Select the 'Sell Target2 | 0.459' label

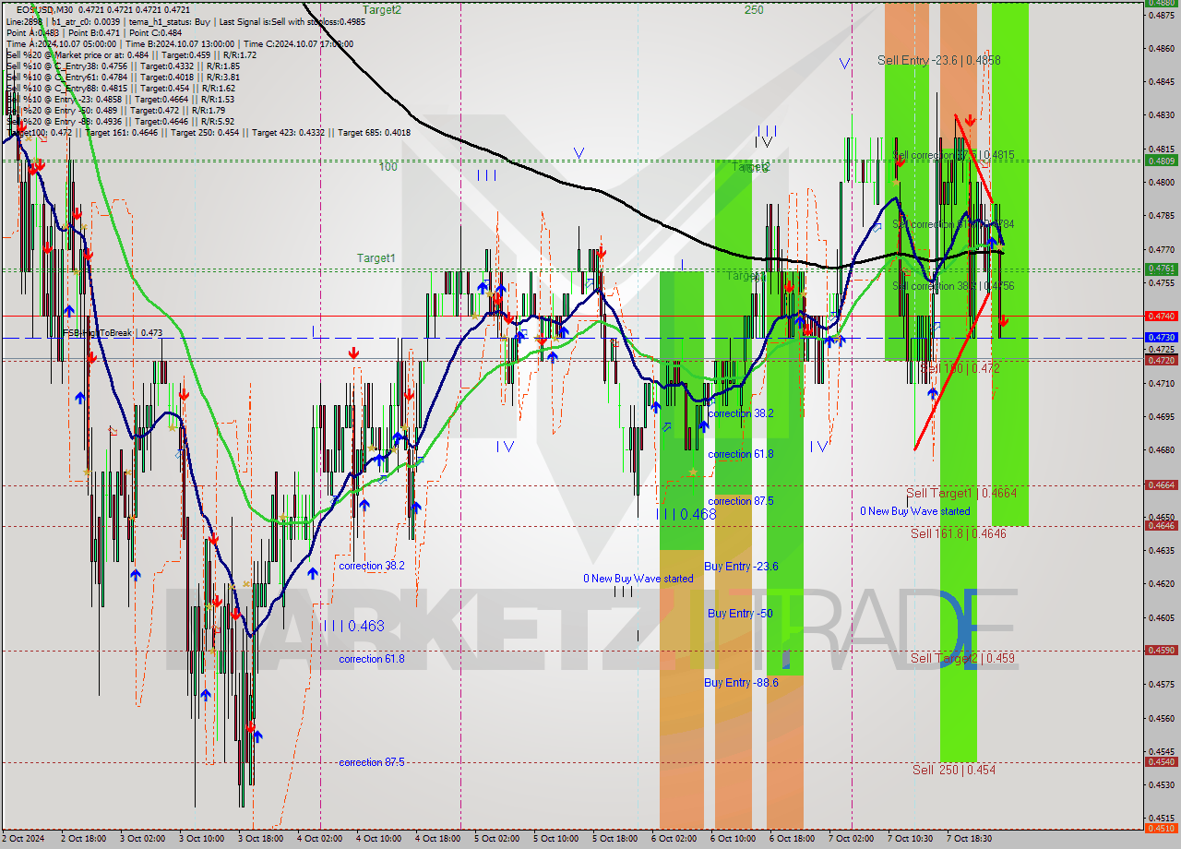[x=963, y=658]
